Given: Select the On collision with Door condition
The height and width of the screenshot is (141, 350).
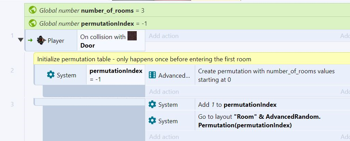Looking at the screenshot, I should coord(111,40).
